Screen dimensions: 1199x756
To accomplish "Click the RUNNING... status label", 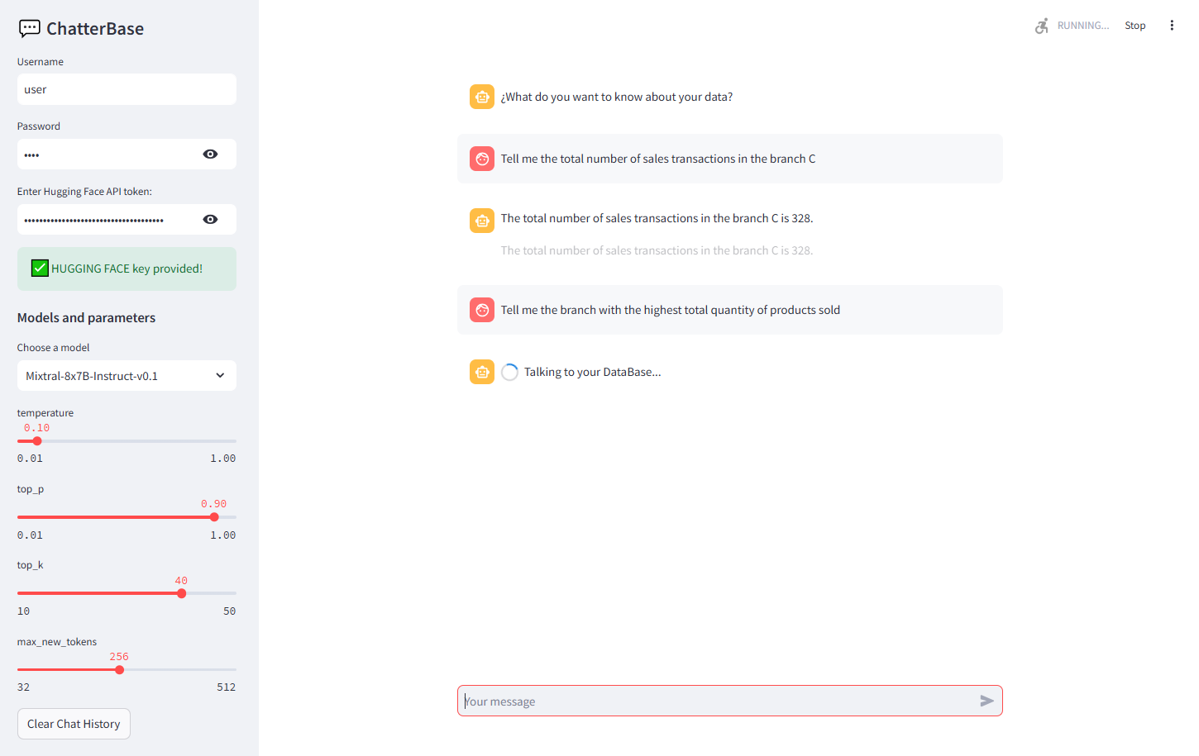I will pyautogui.click(x=1082, y=25).
